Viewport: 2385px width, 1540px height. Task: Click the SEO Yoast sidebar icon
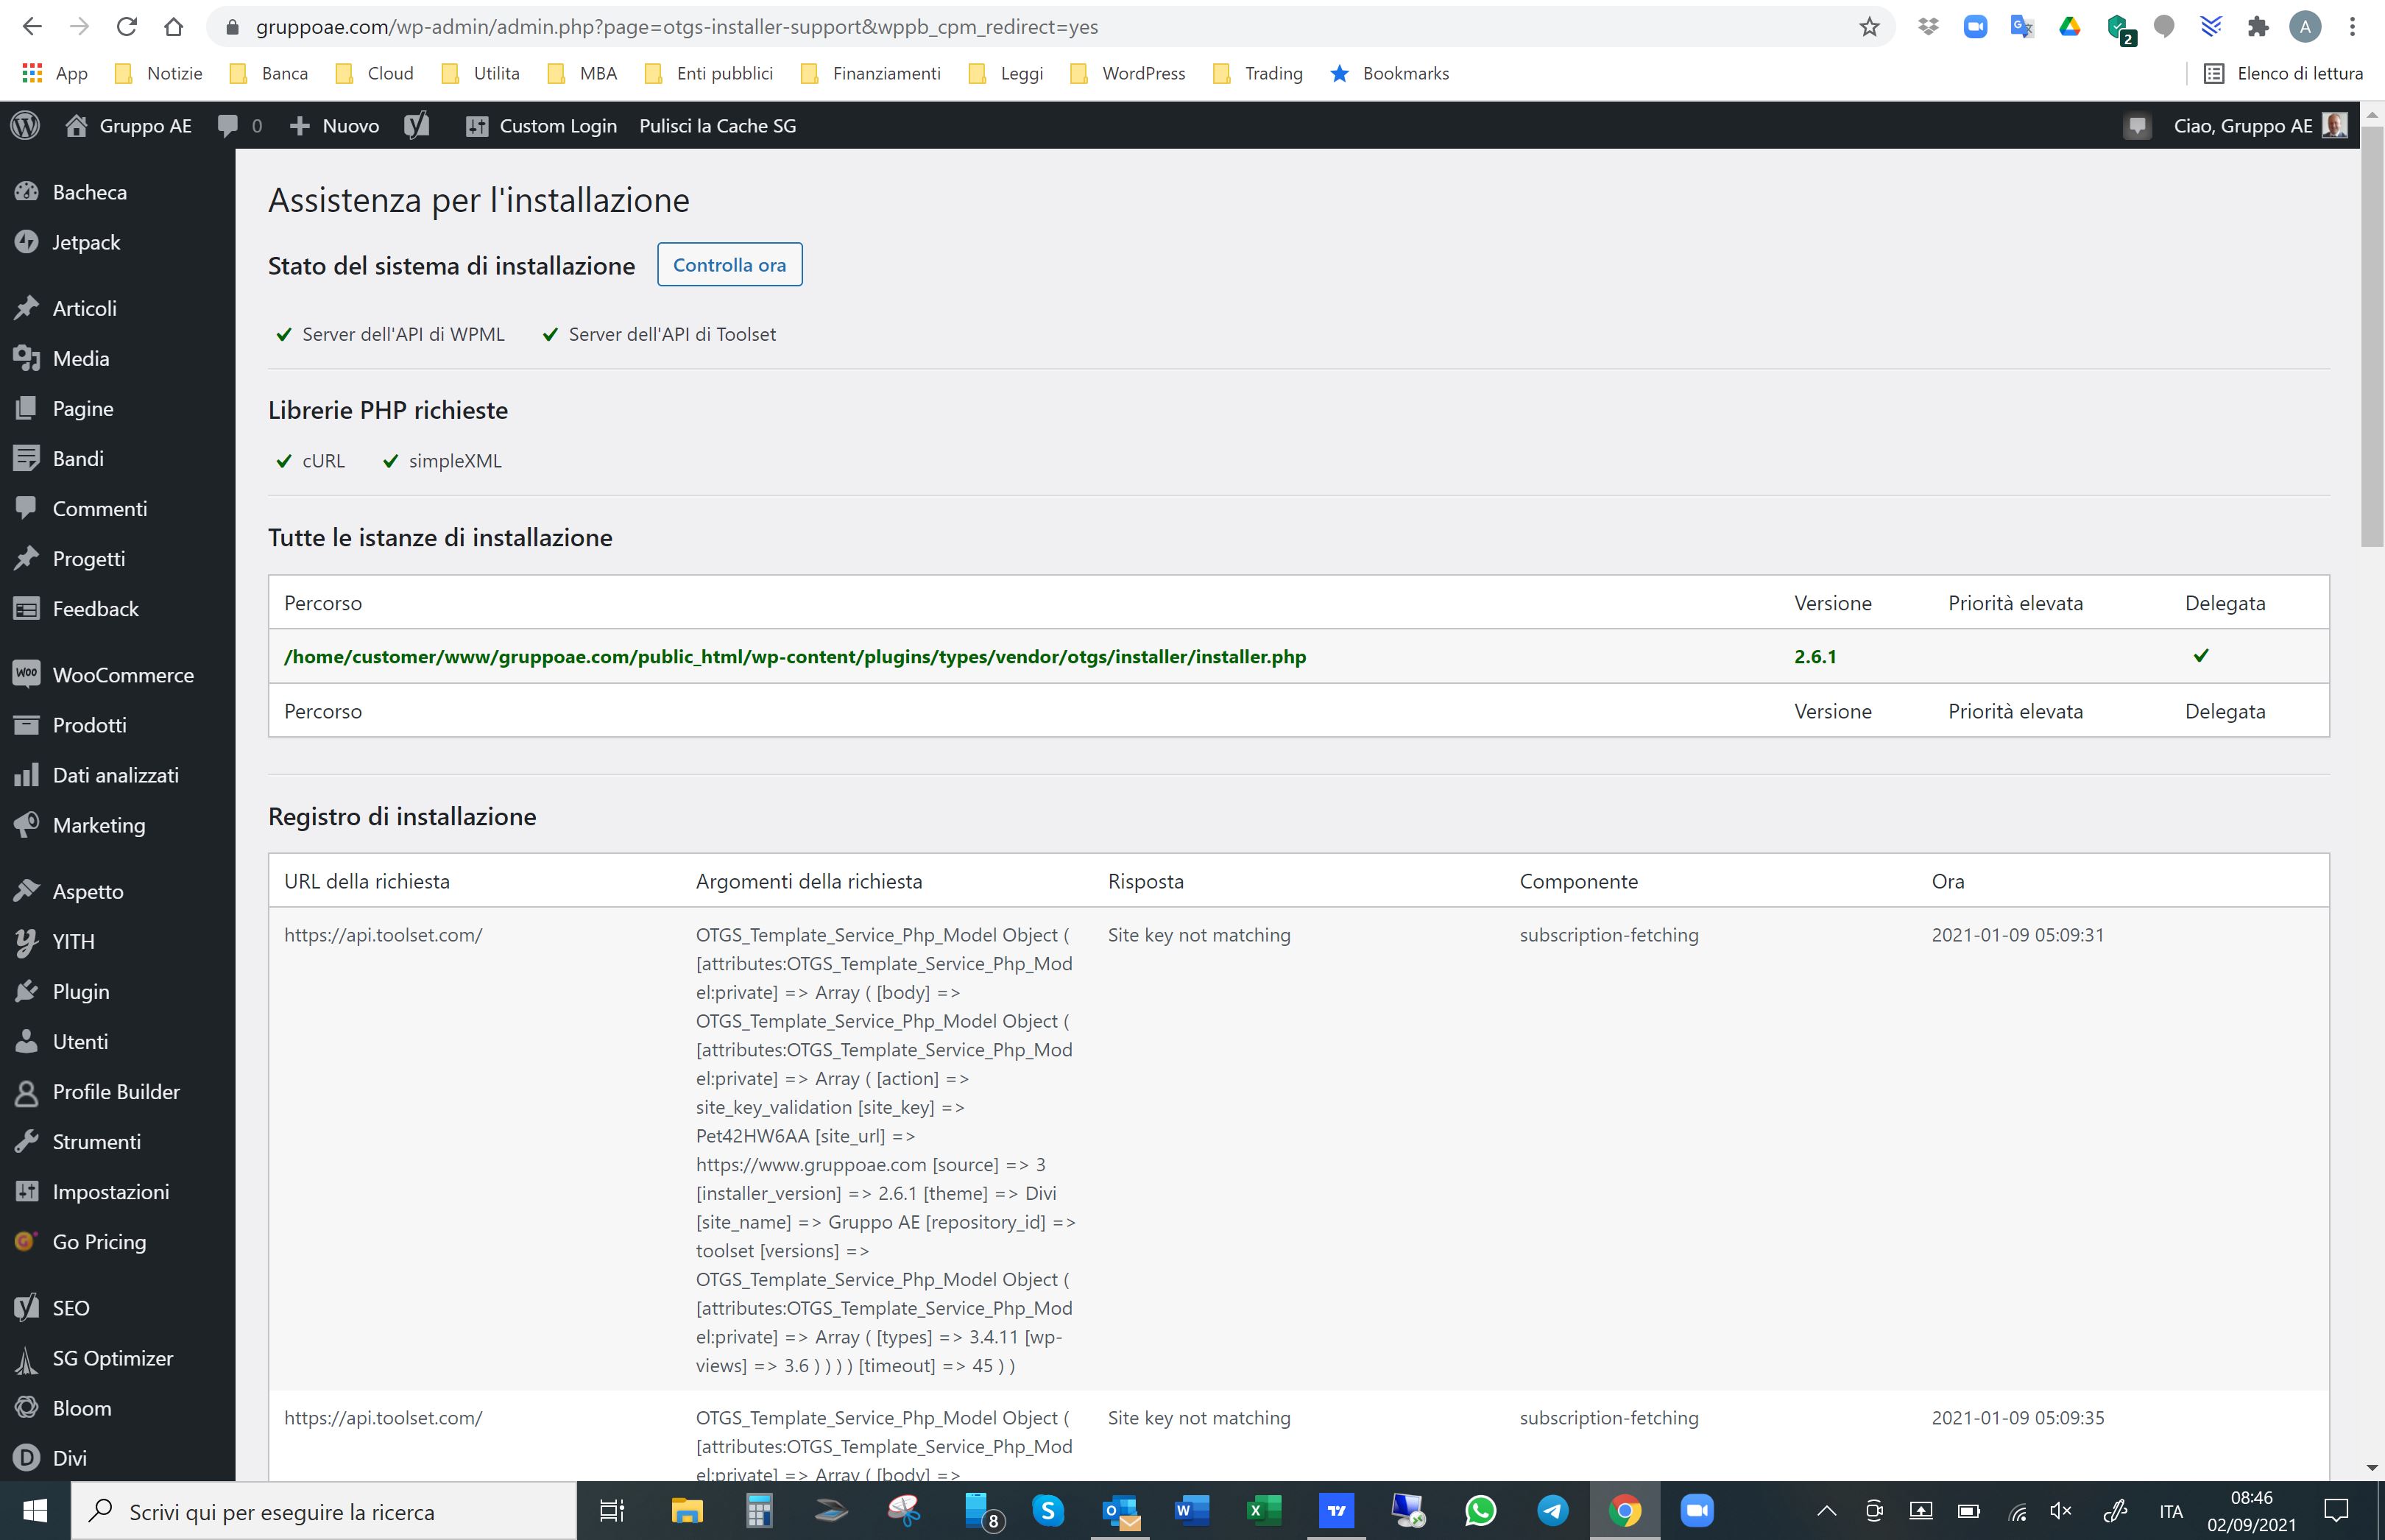[x=27, y=1308]
